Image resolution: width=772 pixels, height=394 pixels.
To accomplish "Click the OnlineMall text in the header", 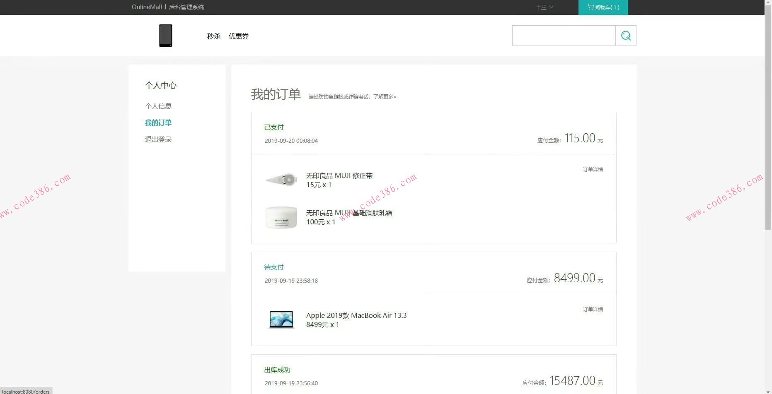I will coord(146,7).
